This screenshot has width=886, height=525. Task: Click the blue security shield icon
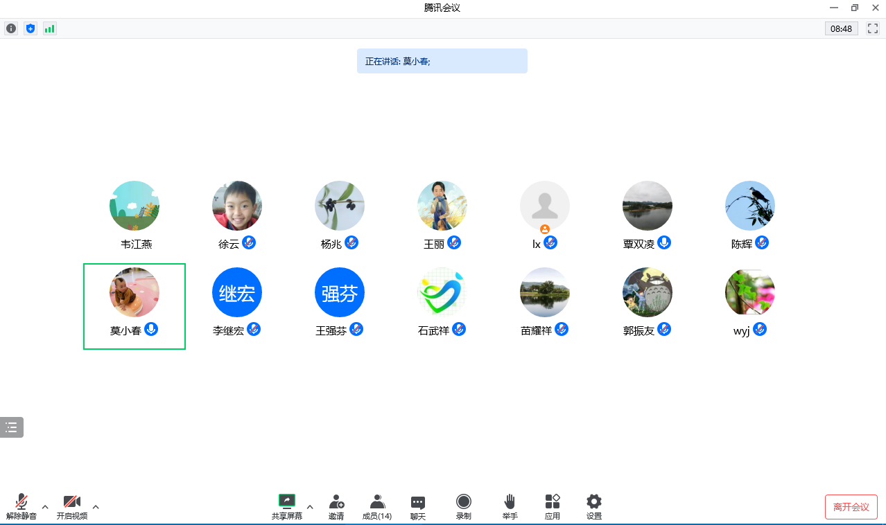(x=30, y=28)
